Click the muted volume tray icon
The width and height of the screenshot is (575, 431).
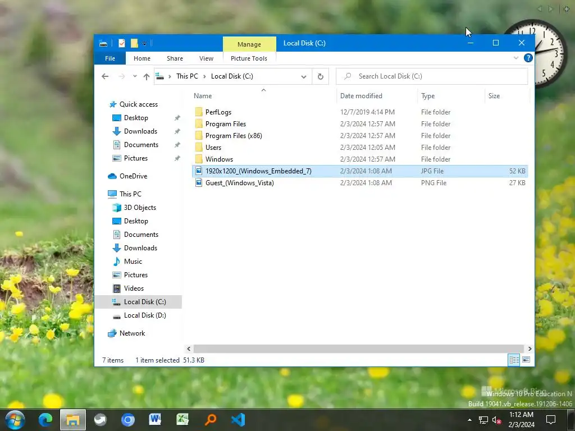496,420
